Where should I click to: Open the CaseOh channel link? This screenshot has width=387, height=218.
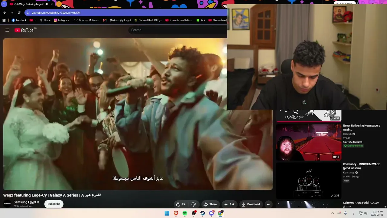[x=347, y=134]
